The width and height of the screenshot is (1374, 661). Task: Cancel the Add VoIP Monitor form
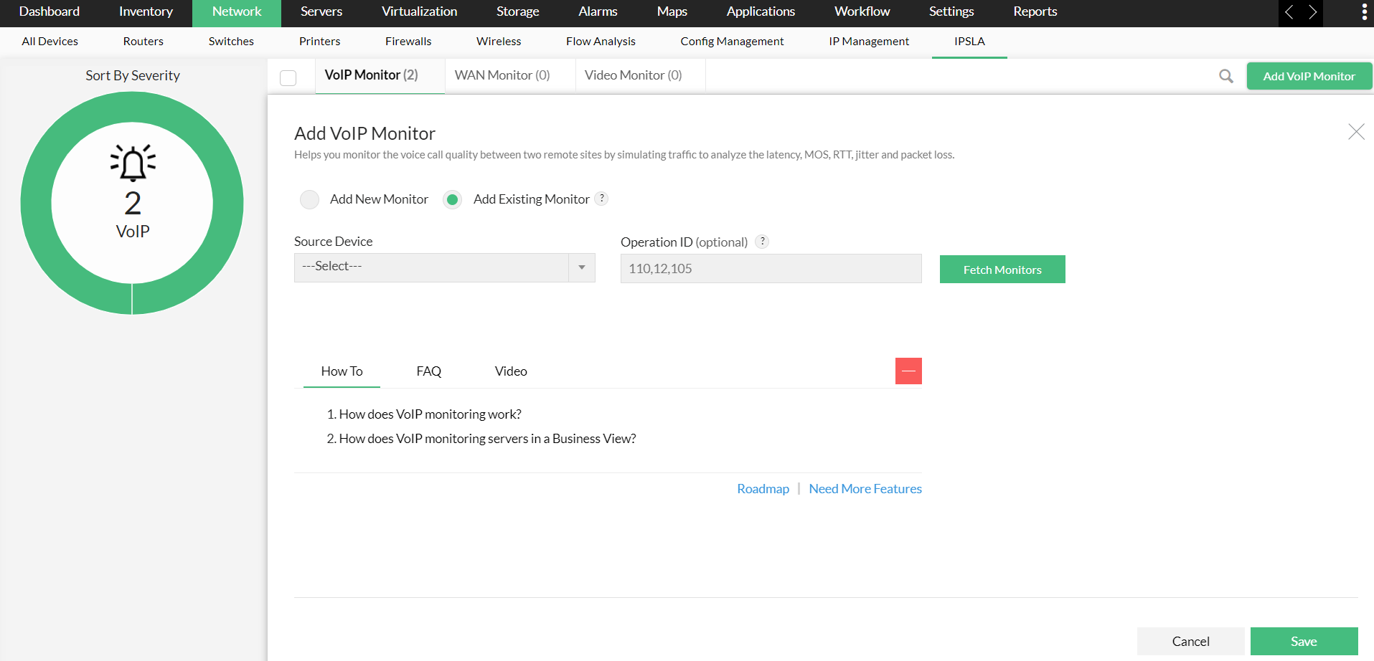[x=1190, y=642]
